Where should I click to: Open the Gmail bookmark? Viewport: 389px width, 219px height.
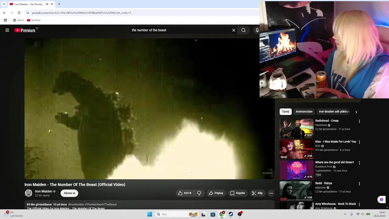tap(18, 20)
